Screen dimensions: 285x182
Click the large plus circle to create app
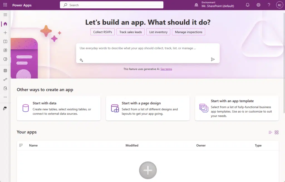pos(148,170)
